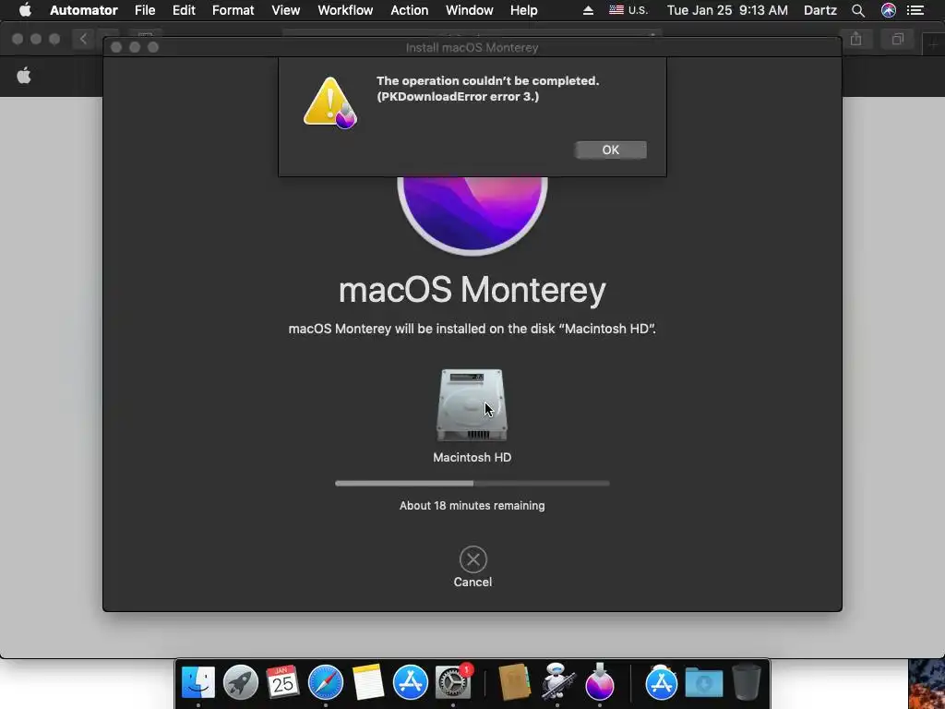Open System Preferences from the Dock

[452, 682]
